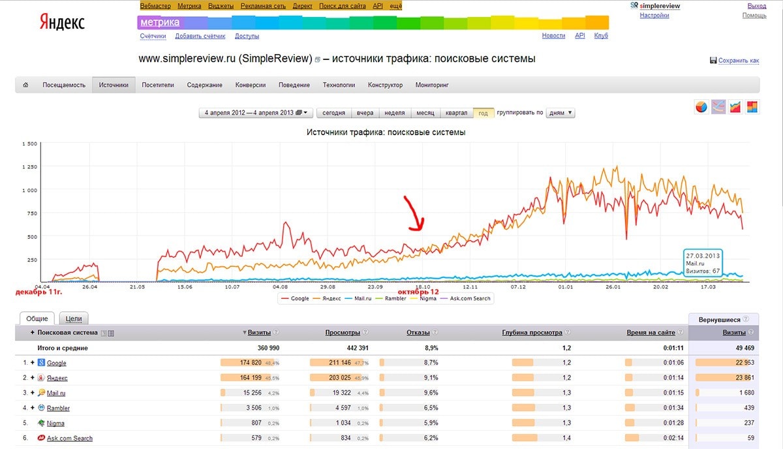The image size is (783, 449).
Task: Open the Вебмастер link
Action: pyautogui.click(x=156, y=5)
